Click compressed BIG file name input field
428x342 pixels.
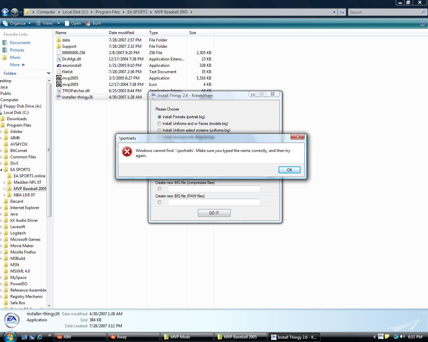[x=214, y=189]
